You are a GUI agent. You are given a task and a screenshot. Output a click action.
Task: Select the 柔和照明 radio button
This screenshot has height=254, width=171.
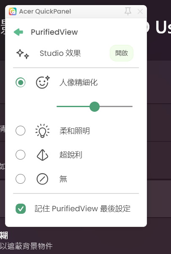pyautogui.click(x=21, y=130)
